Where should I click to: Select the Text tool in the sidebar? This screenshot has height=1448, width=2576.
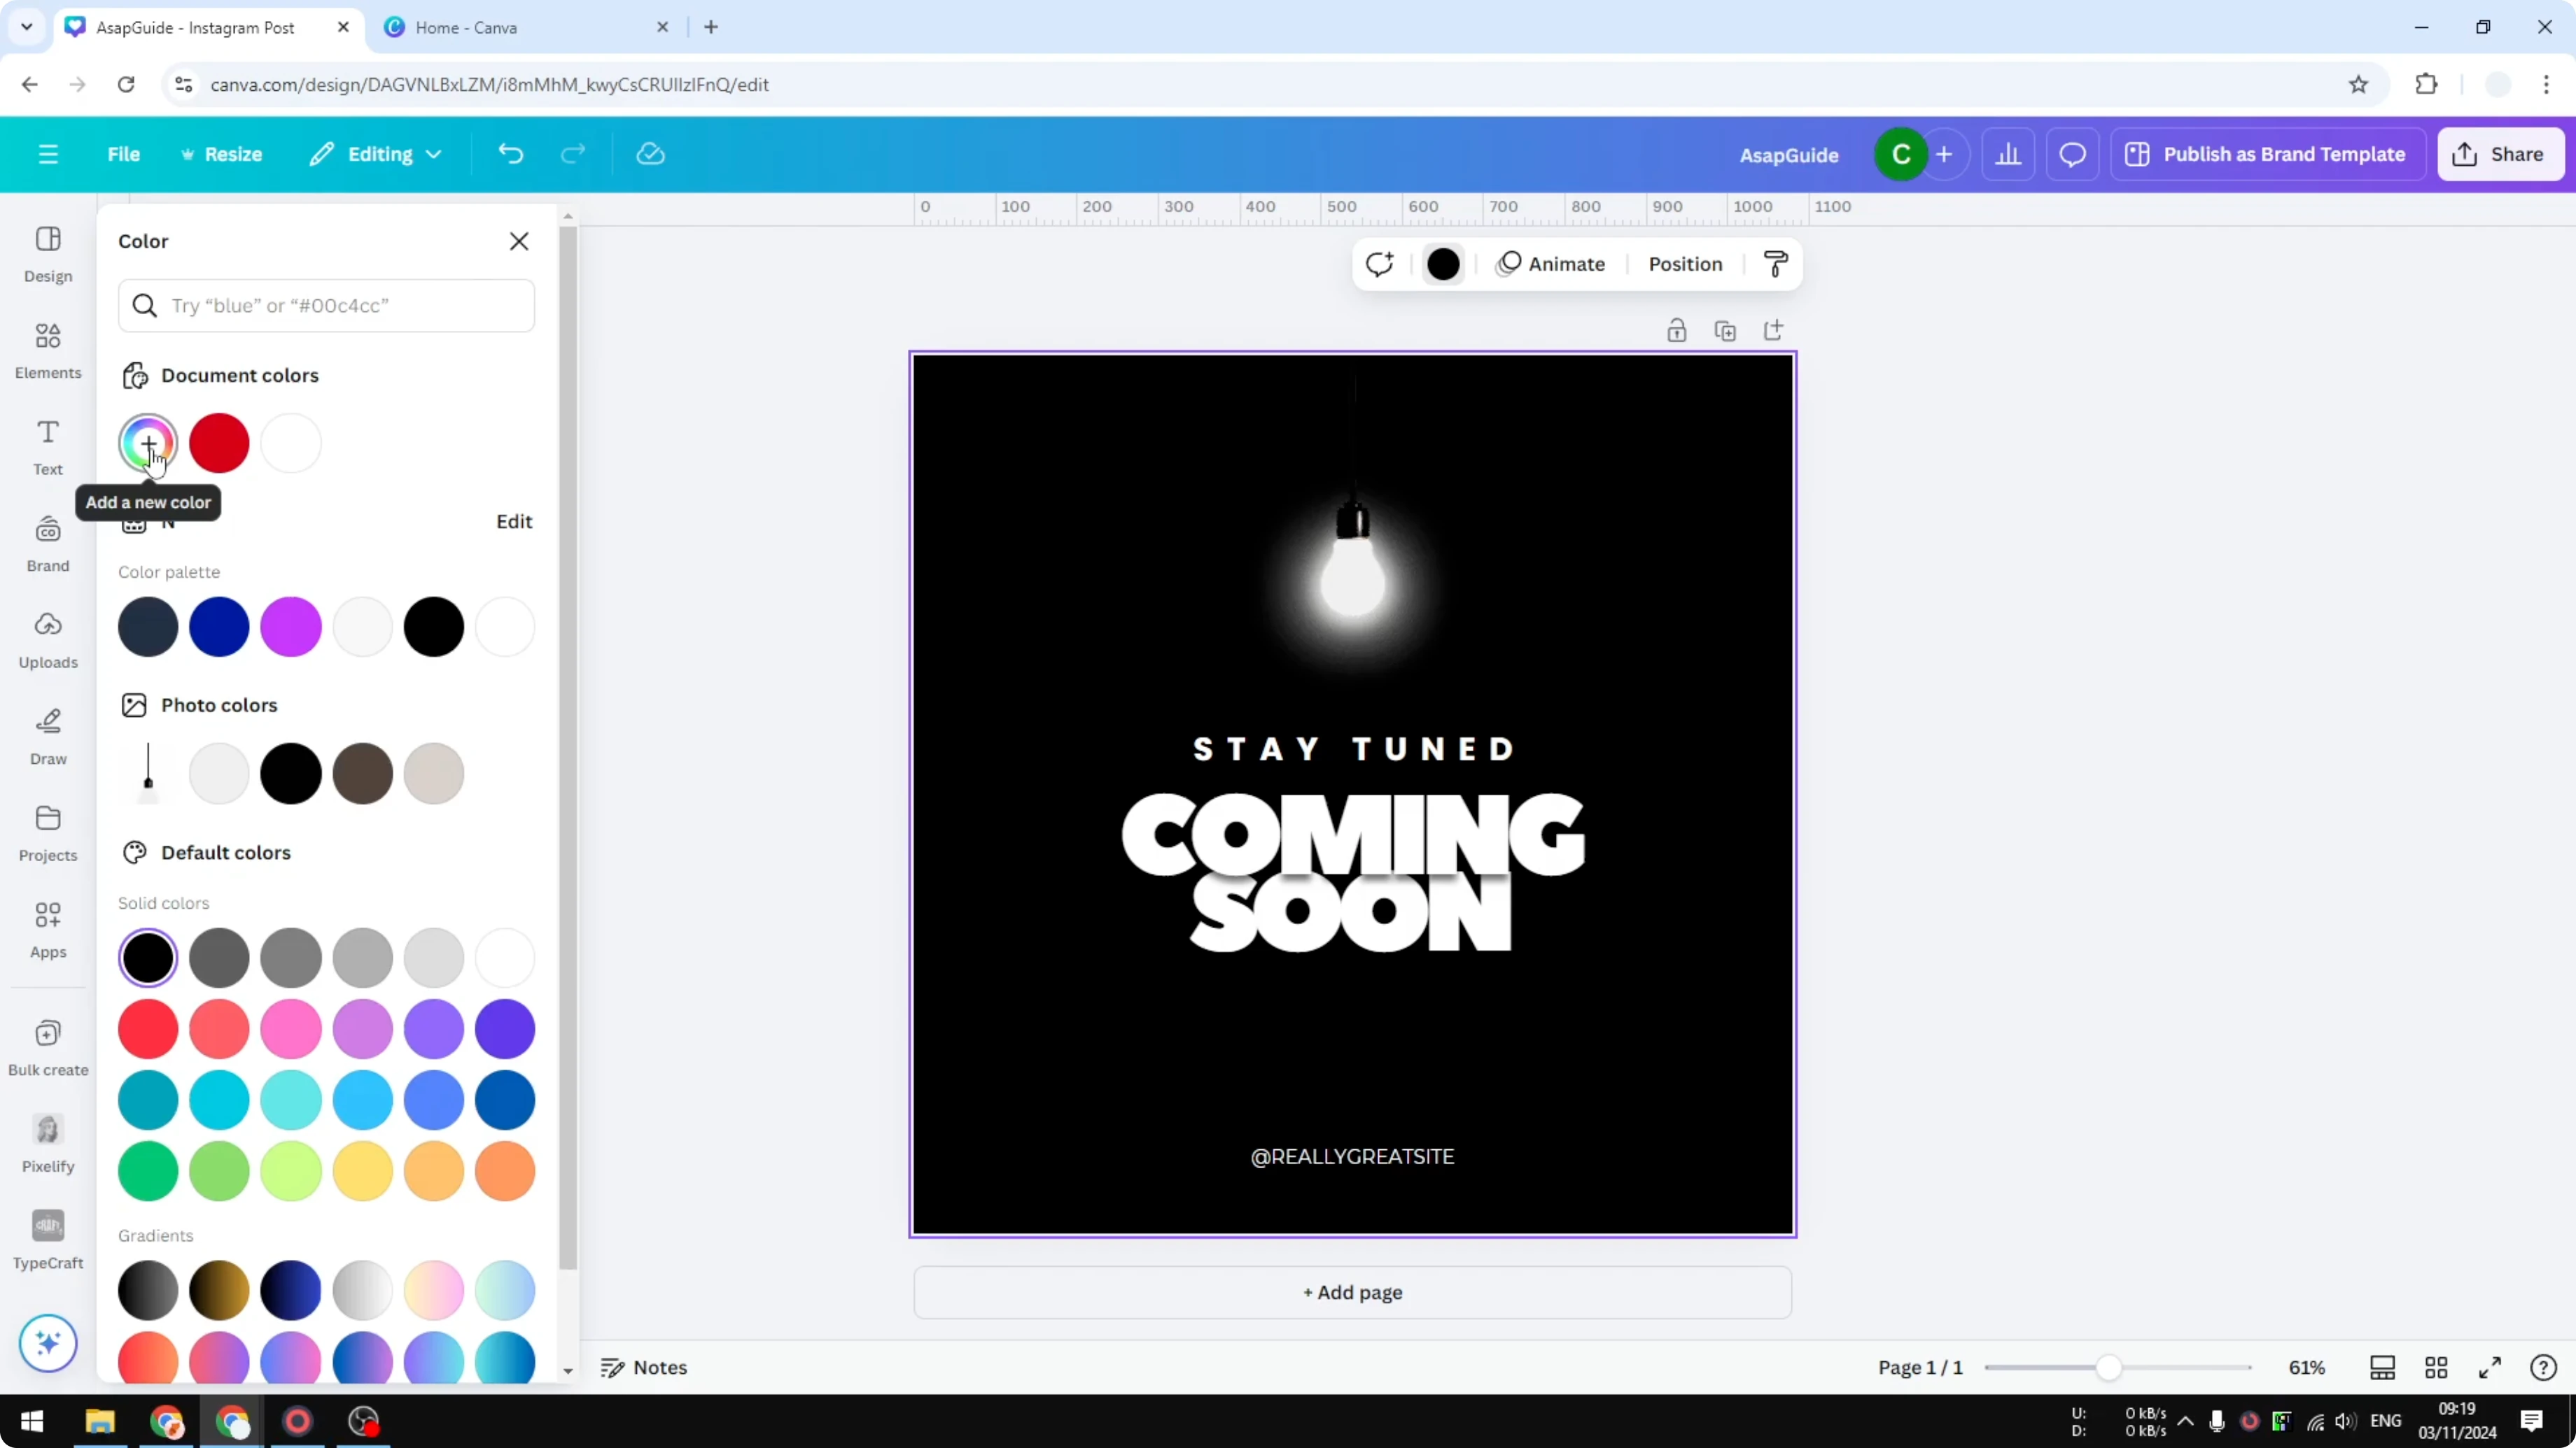[x=47, y=446]
